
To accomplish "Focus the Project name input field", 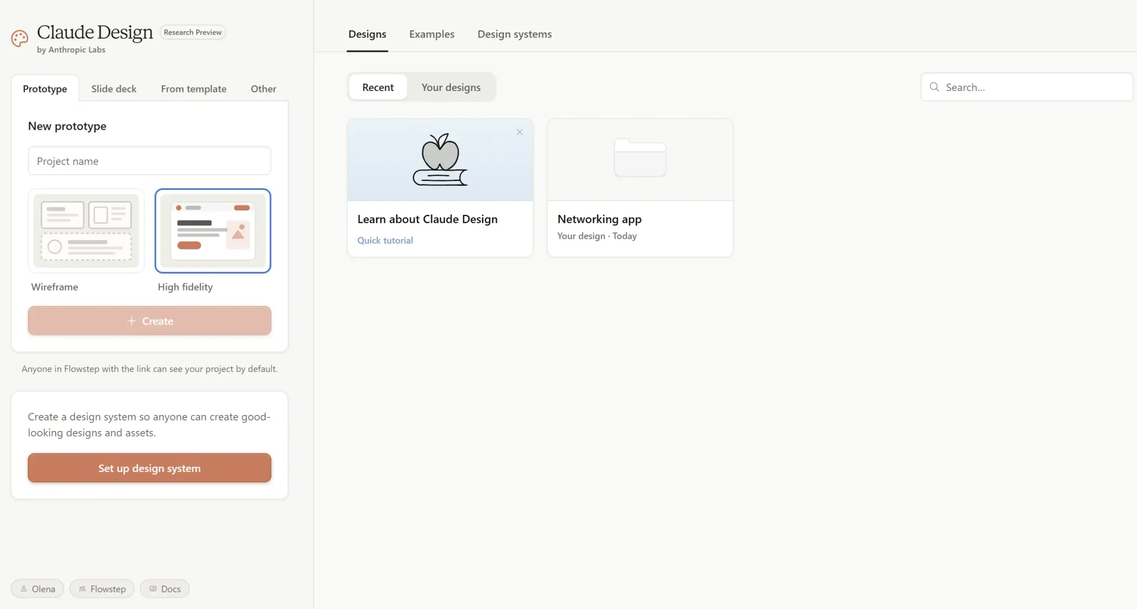I will coord(150,161).
